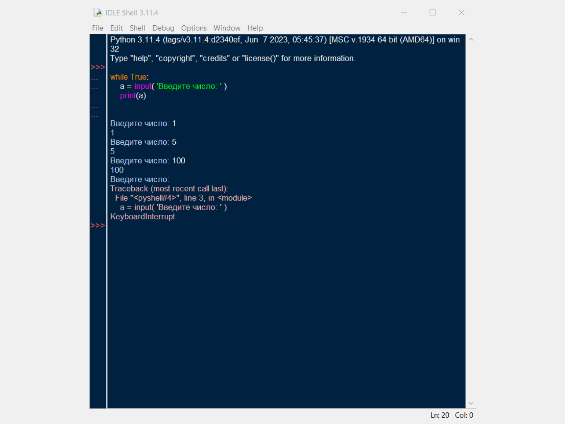
Task: Open the Window menu
Action: point(227,28)
